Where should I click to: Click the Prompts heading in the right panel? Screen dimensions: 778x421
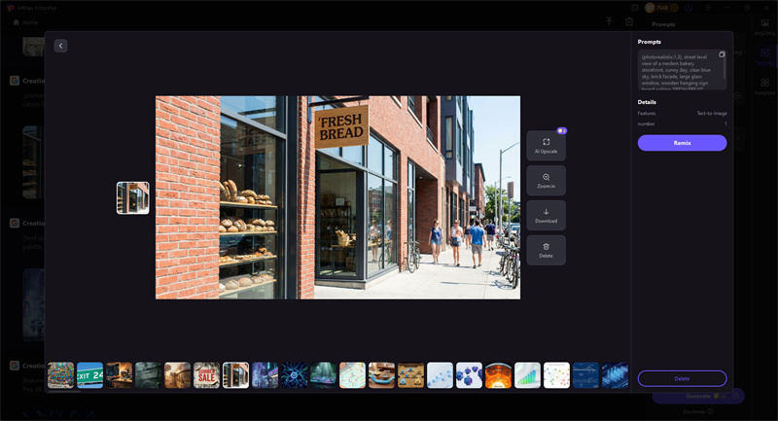pos(649,42)
